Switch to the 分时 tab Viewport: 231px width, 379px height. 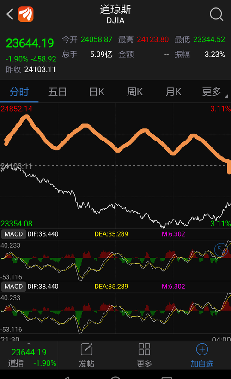19,92
